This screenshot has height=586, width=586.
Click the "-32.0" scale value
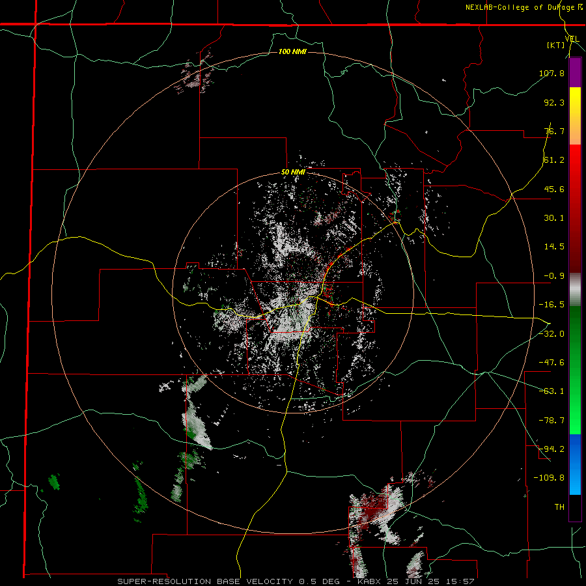pos(551,333)
